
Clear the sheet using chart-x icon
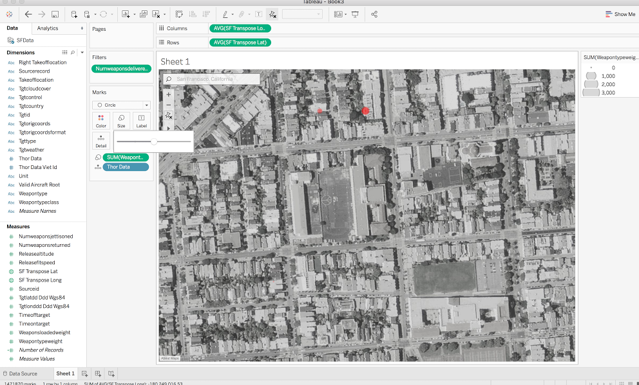click(x=156, y=14)
